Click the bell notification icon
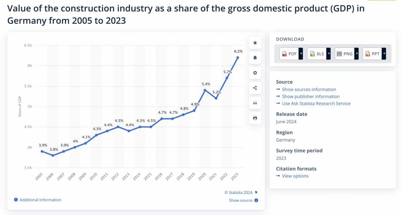The height and width of the screenshot is (215, 402). 255,58
